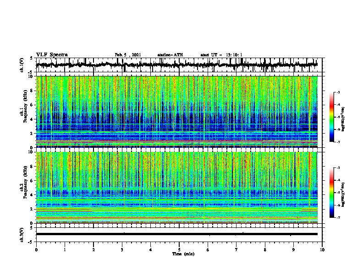Viewport: 363px width, 280px height.
Task: Click the 'ch.1(V)' waveform axis label
Action: (x=22, y=65)
